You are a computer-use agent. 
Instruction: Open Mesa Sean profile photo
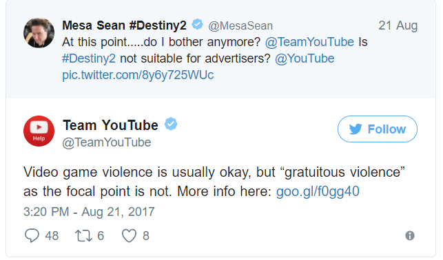tap(39, 33)
